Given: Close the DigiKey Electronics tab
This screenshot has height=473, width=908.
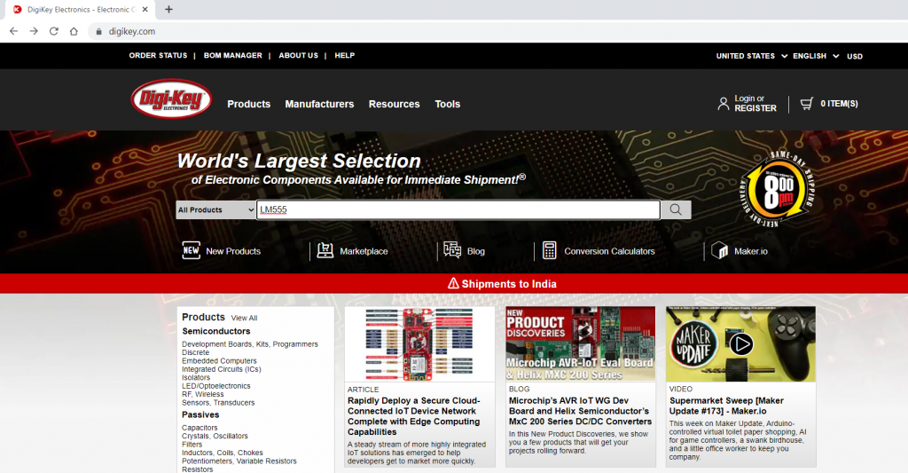Looking at the screenshot, I should [x=145, y=9].
